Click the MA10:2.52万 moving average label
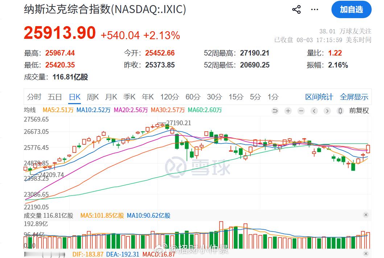 93,110
